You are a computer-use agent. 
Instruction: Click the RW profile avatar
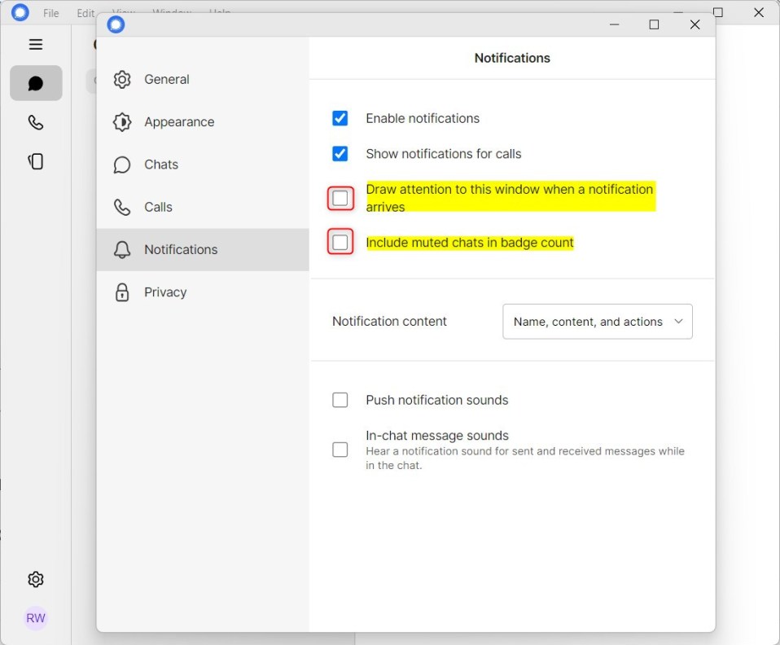[35, 618]
